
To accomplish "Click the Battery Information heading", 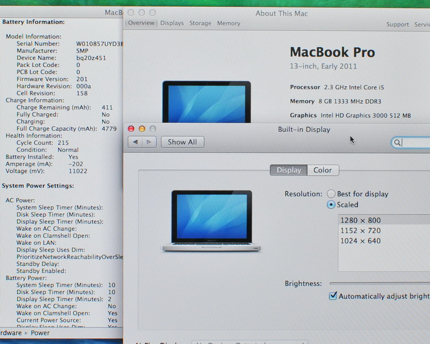I will [33, 22].
